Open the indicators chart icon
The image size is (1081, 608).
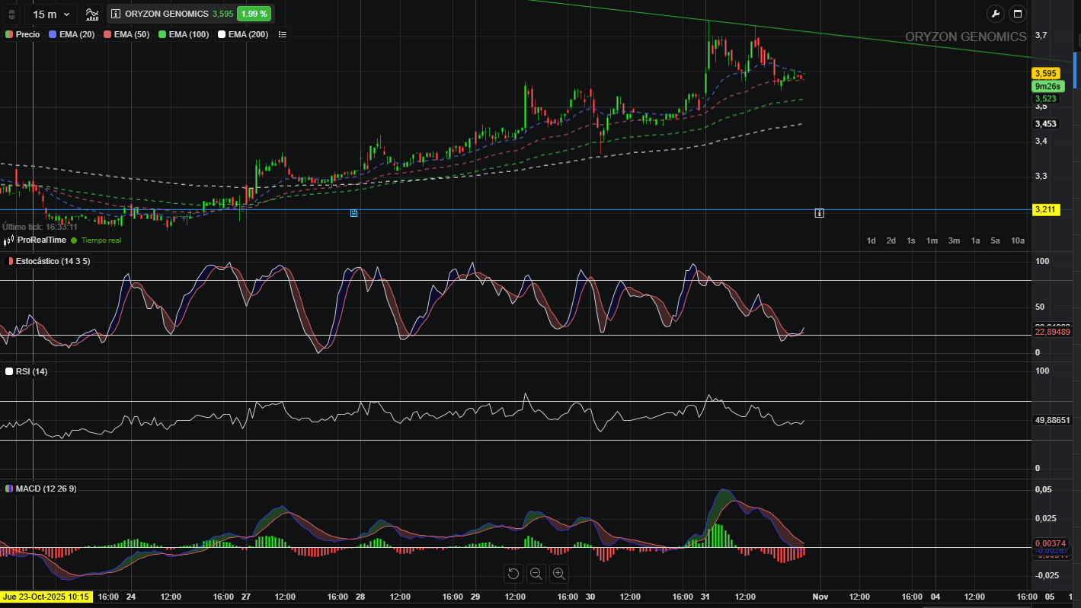[91, 14]
